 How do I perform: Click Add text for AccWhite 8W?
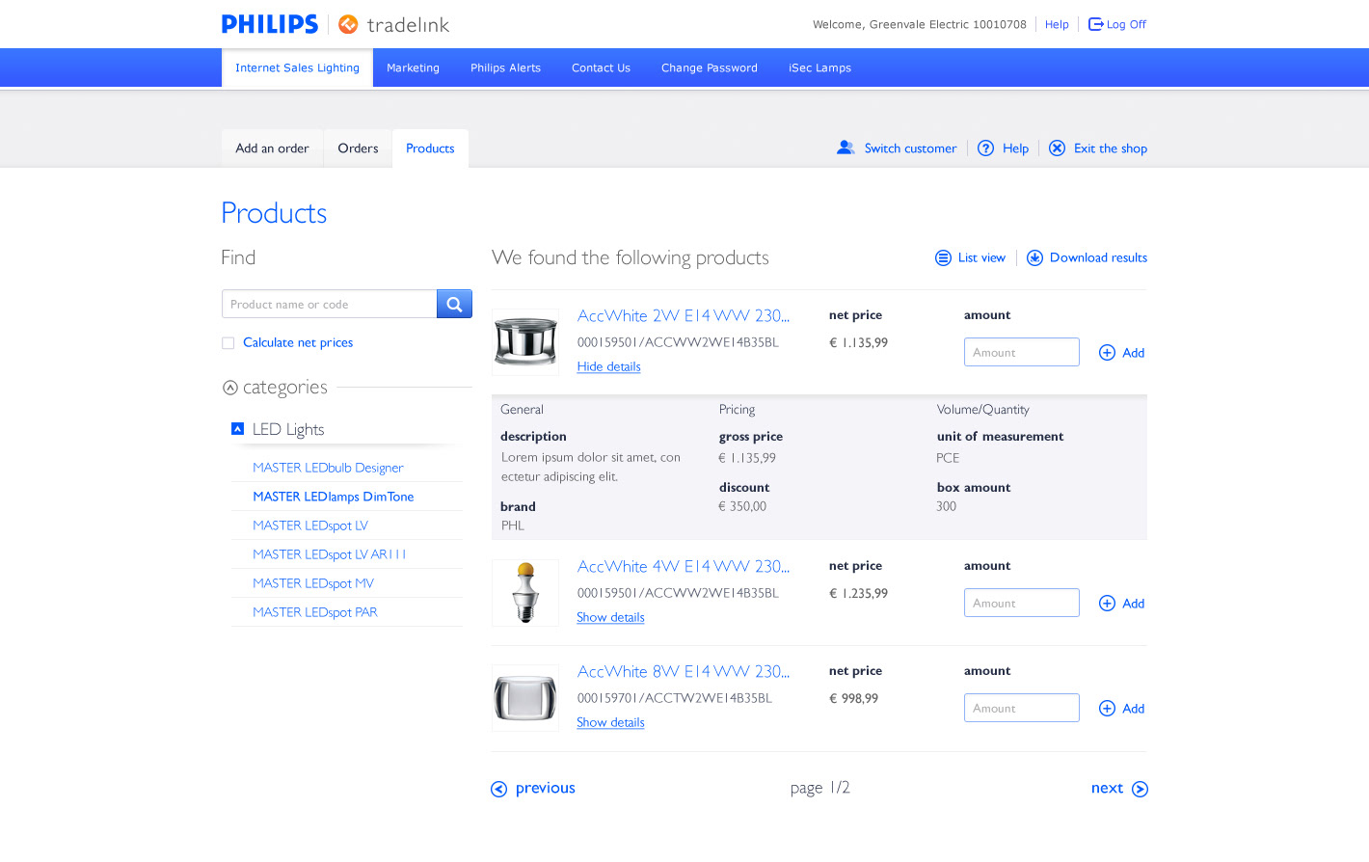click(1134, 709)
